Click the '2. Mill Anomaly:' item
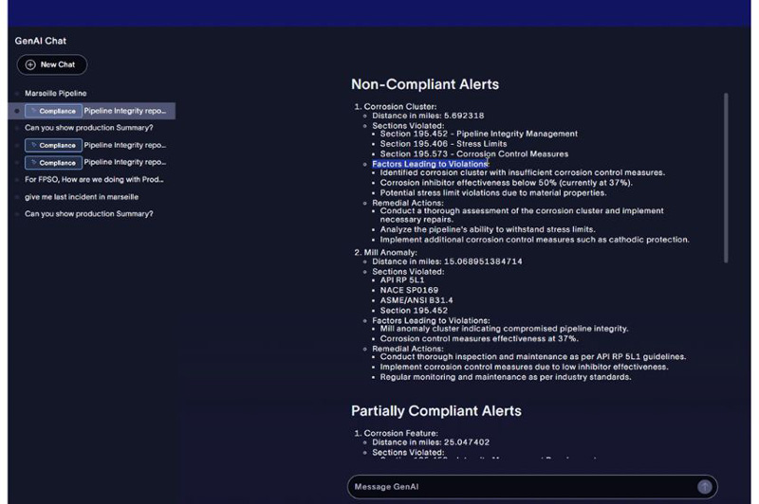The width and height of the screenshot is (759, 504). pos(385,252)
